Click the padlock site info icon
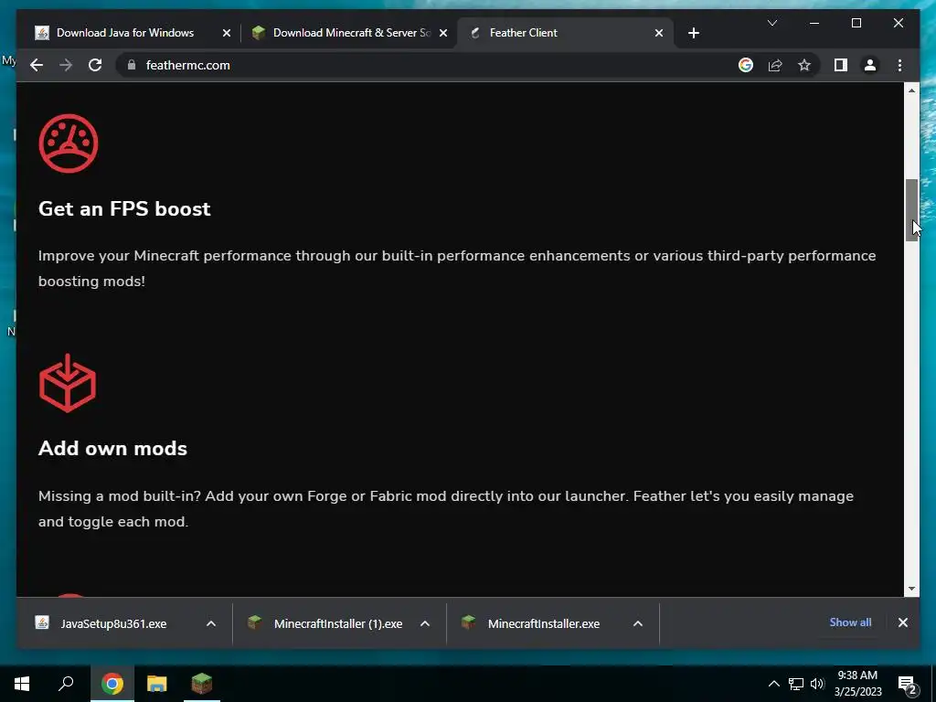The height and width of the screenshot is (702, 936). tap(132, 65)
